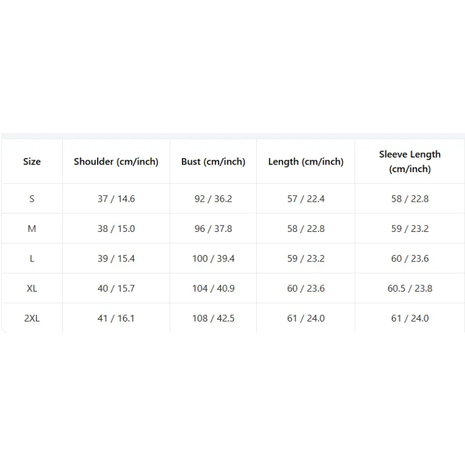Click the Sleeve Length (cm/inch) header
465x465 pixels.
[410, 162]
